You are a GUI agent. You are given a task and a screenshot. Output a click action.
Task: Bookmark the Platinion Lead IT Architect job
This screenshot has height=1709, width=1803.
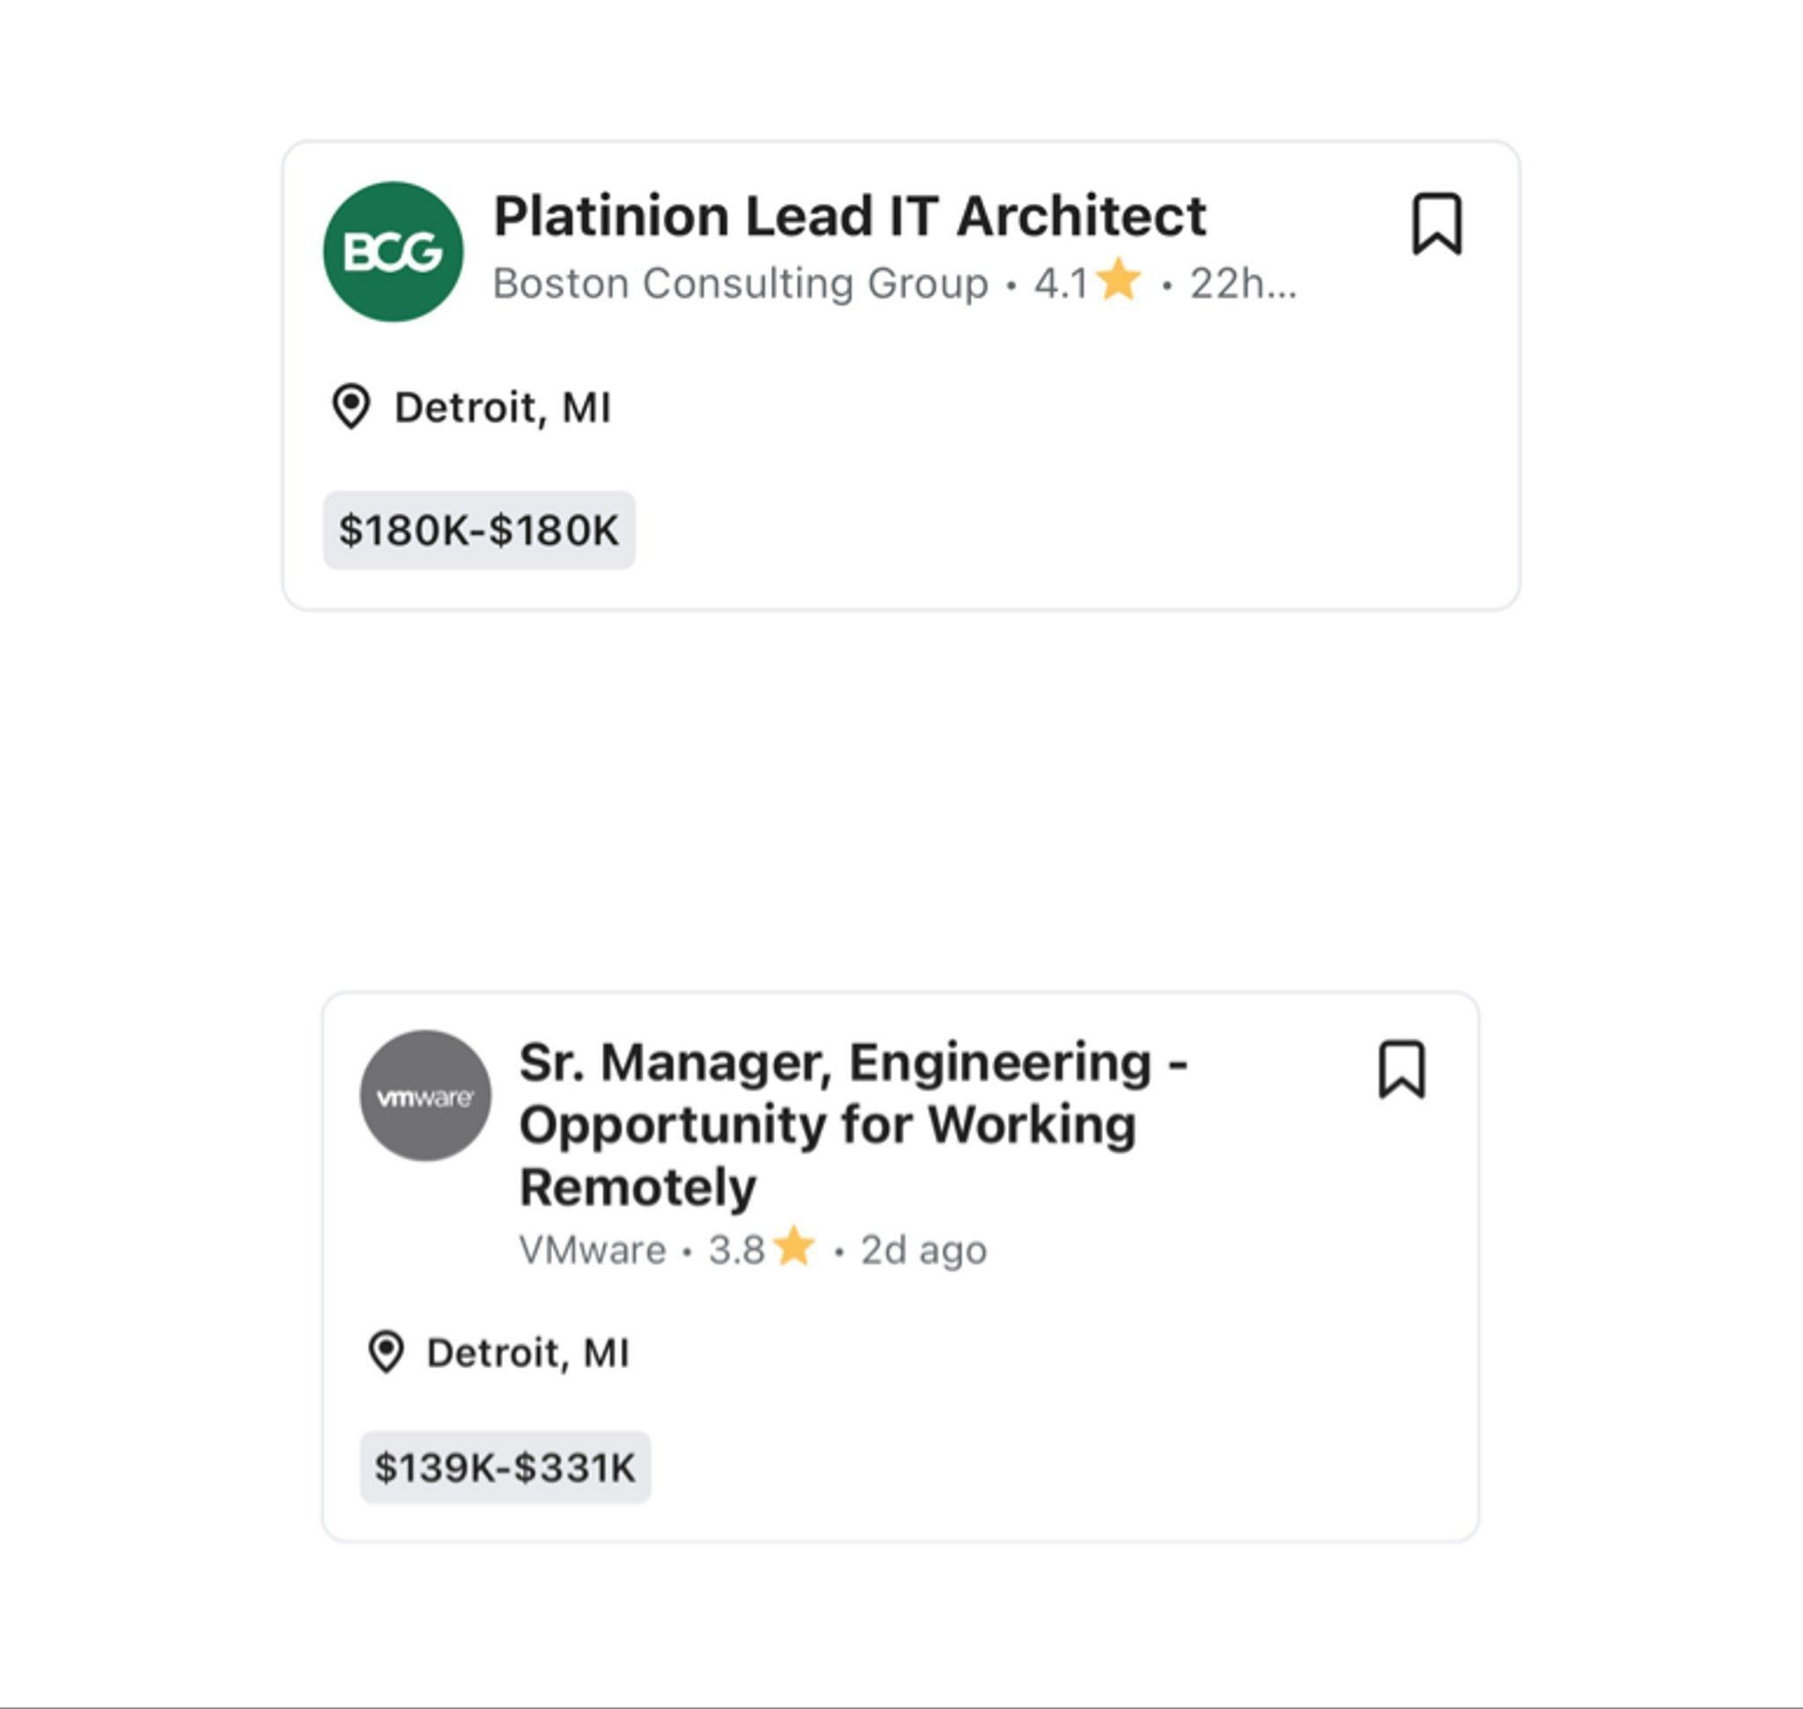point(1437,225)
